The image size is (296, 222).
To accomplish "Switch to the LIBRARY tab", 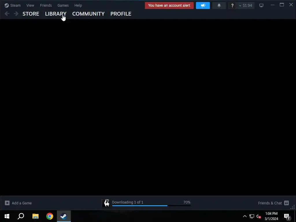I will point(56,14).
